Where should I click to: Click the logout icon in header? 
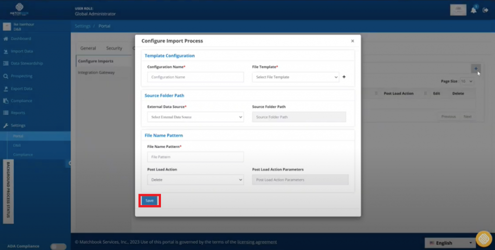[x=485, y=10]
